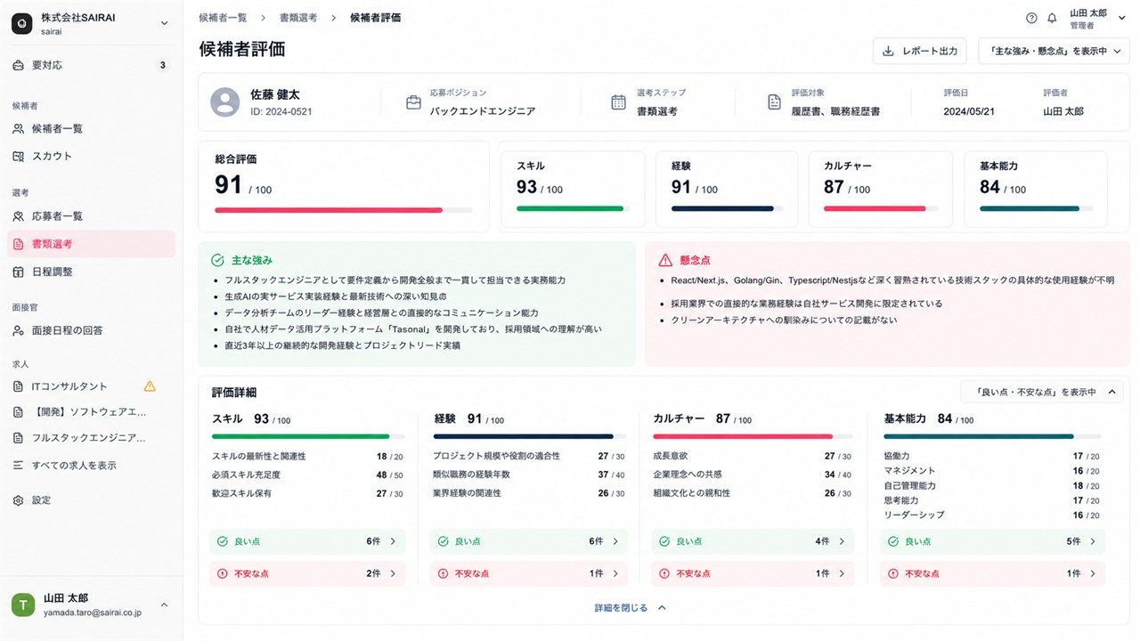Open 候補者一覧 sidebar item
This screenshot has width=1140, height=641.
tap(90, 128)
